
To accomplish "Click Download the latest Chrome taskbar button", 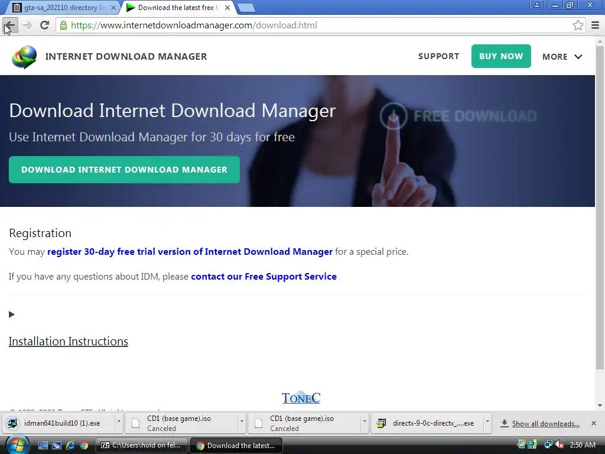I will click(236, 445).
